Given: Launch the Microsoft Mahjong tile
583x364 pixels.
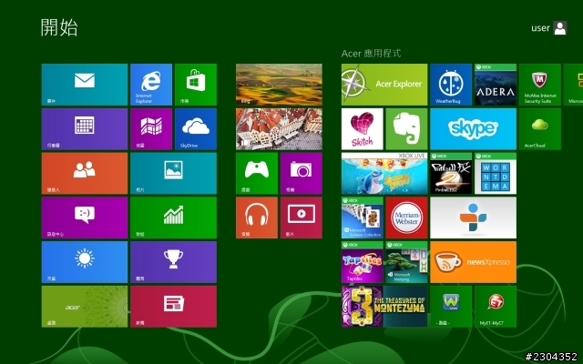Looking at the screenshot, I should coord(406,262).
